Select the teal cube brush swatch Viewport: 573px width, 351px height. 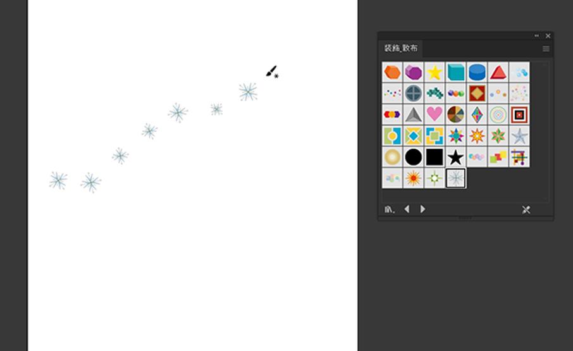[x=456, y=72]
